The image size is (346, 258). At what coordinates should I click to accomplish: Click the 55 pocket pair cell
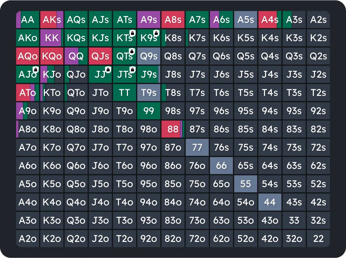[245, 184]
